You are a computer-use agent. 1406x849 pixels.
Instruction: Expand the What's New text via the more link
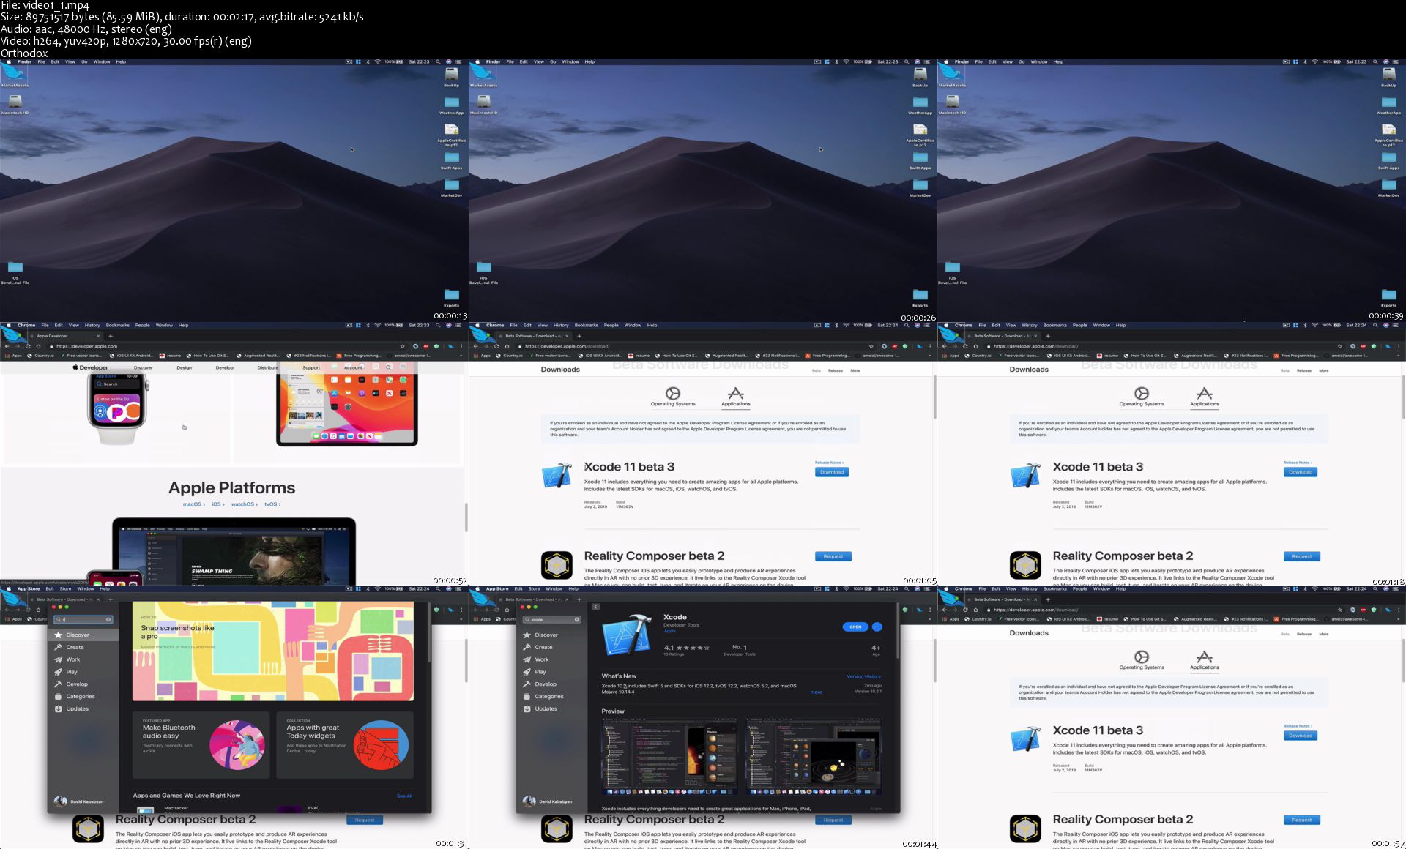816,692
